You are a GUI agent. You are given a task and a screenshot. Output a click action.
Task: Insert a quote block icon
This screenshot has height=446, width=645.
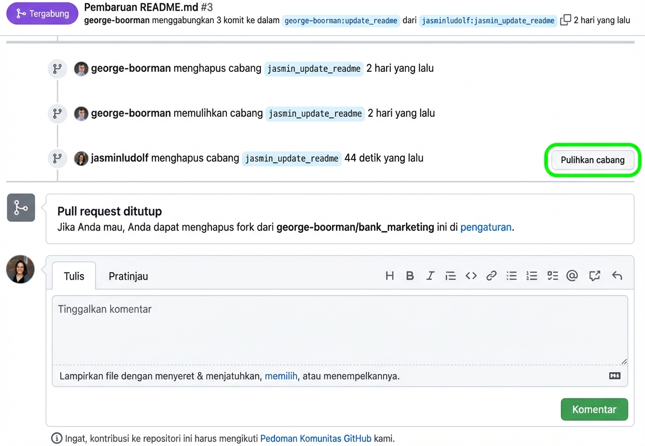coord(451,276)
